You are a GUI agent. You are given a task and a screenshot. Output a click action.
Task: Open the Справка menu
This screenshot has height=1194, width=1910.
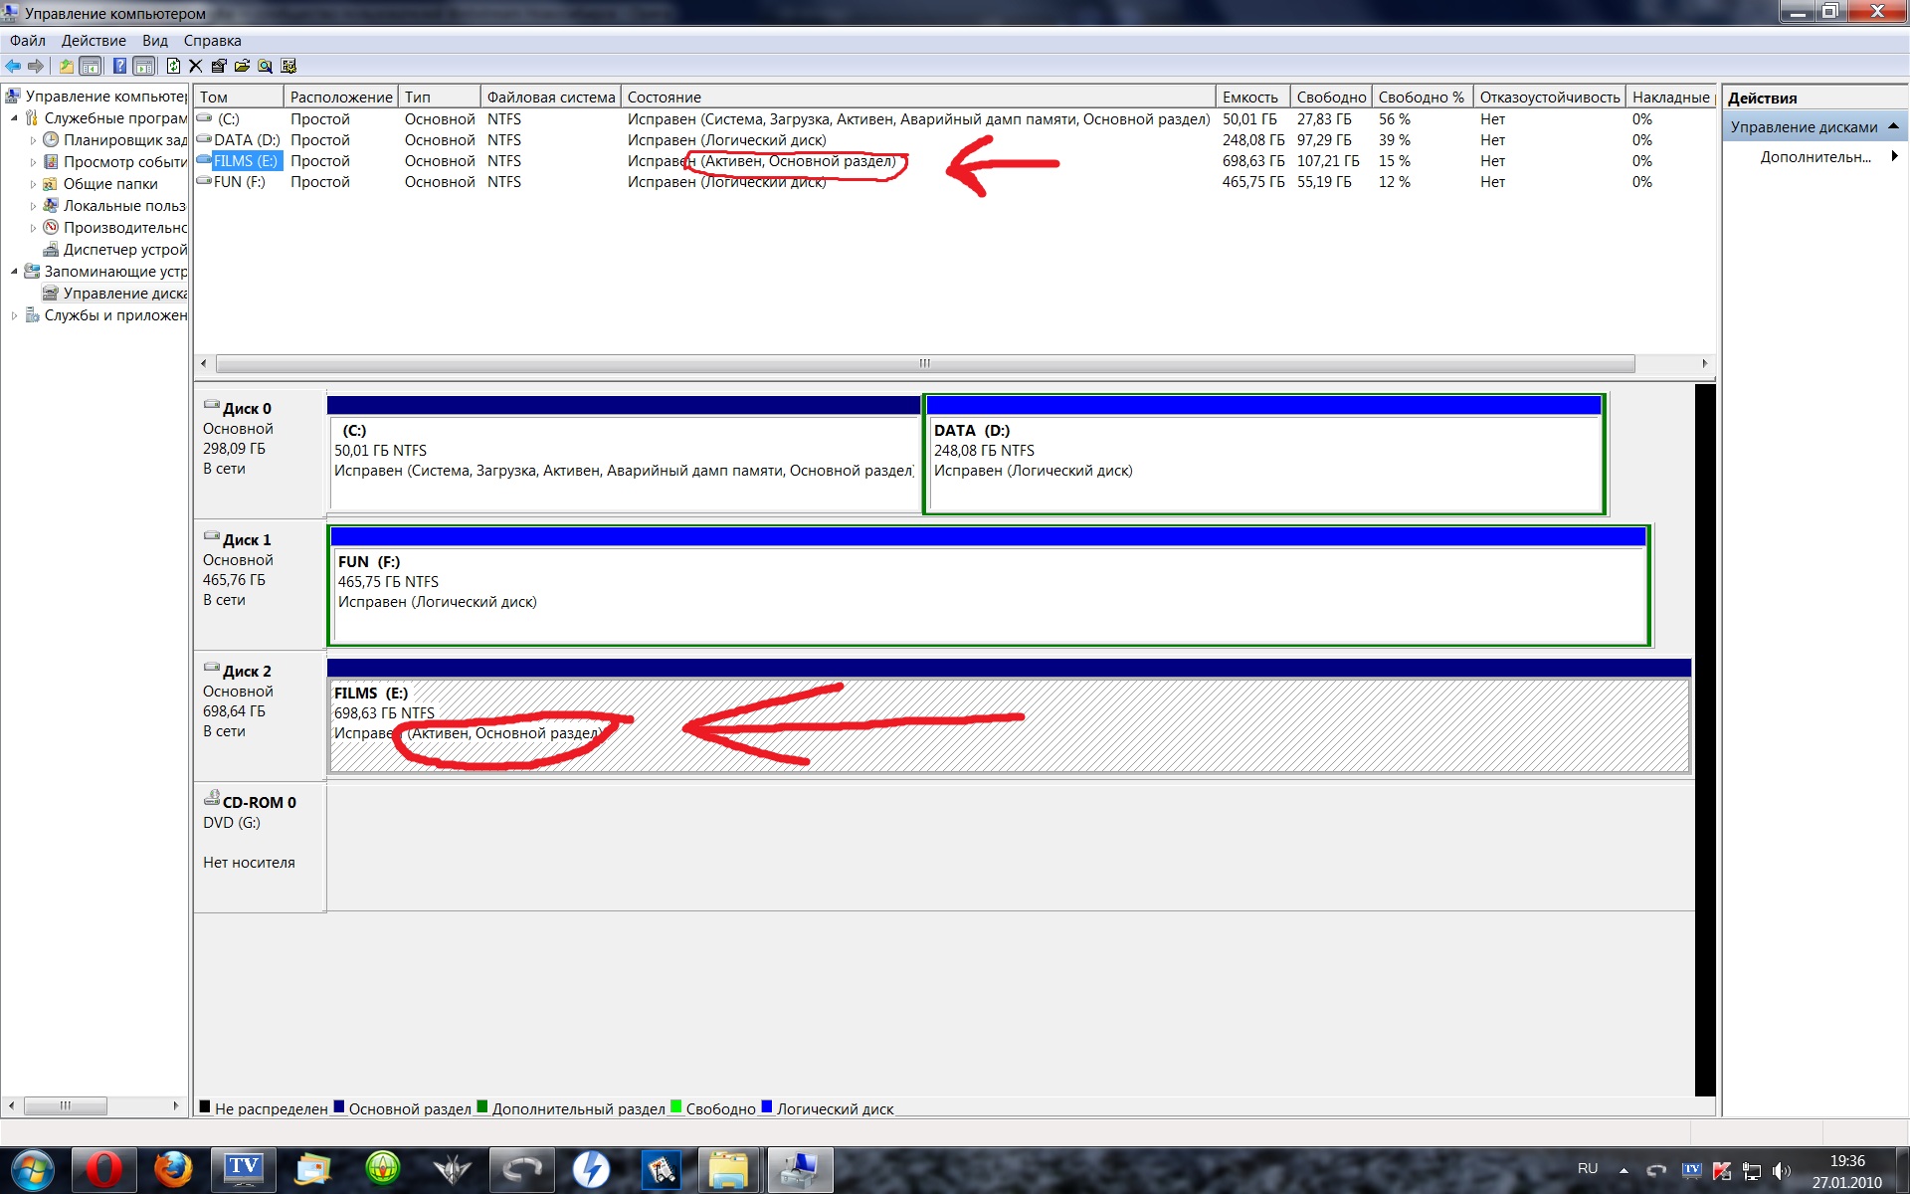pyautogui.click(x=212, y=41)
